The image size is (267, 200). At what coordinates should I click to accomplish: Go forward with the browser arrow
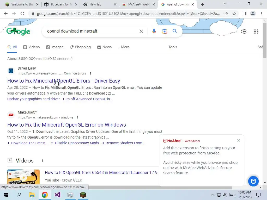point(14,14)
